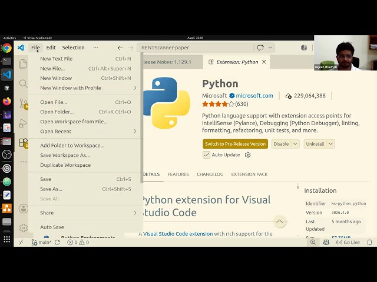
Task: Open the File menu
Action: point(35,48)
